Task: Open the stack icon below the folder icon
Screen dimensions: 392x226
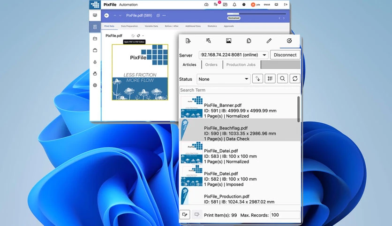Action: tap(95, 50)
